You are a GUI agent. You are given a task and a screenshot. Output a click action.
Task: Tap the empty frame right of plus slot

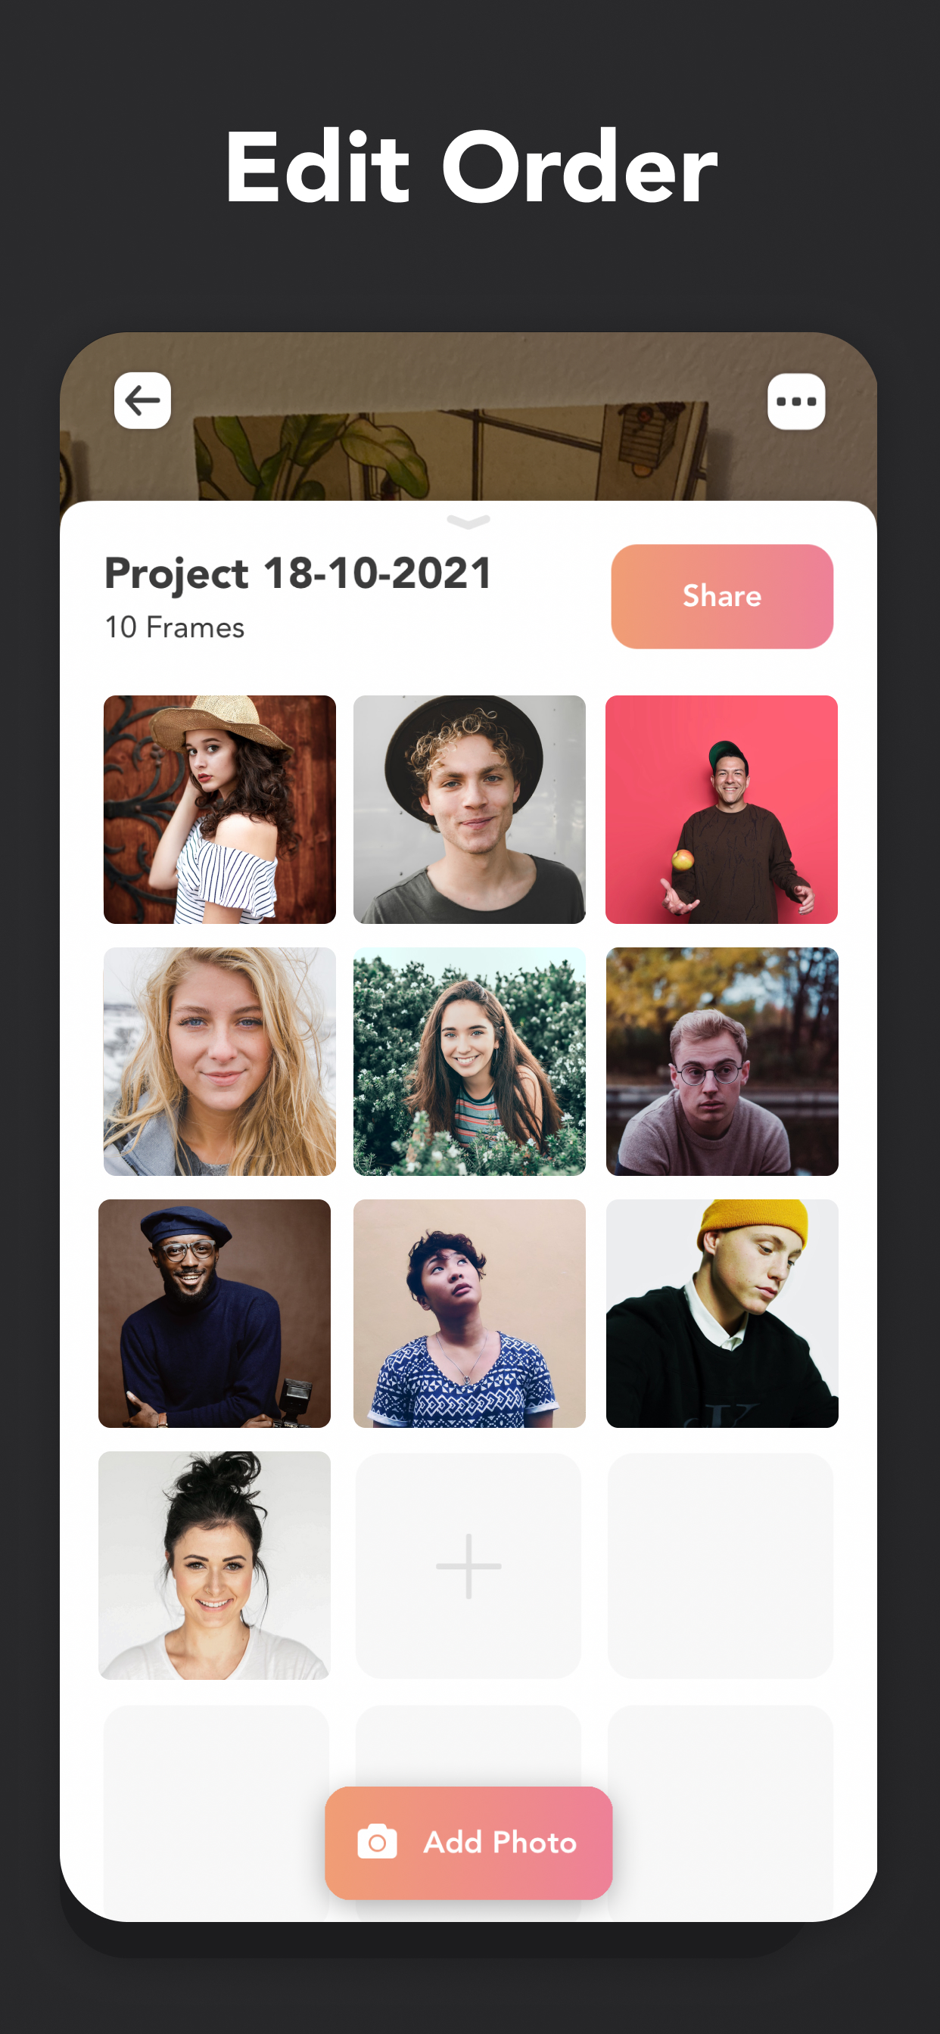721,1566
